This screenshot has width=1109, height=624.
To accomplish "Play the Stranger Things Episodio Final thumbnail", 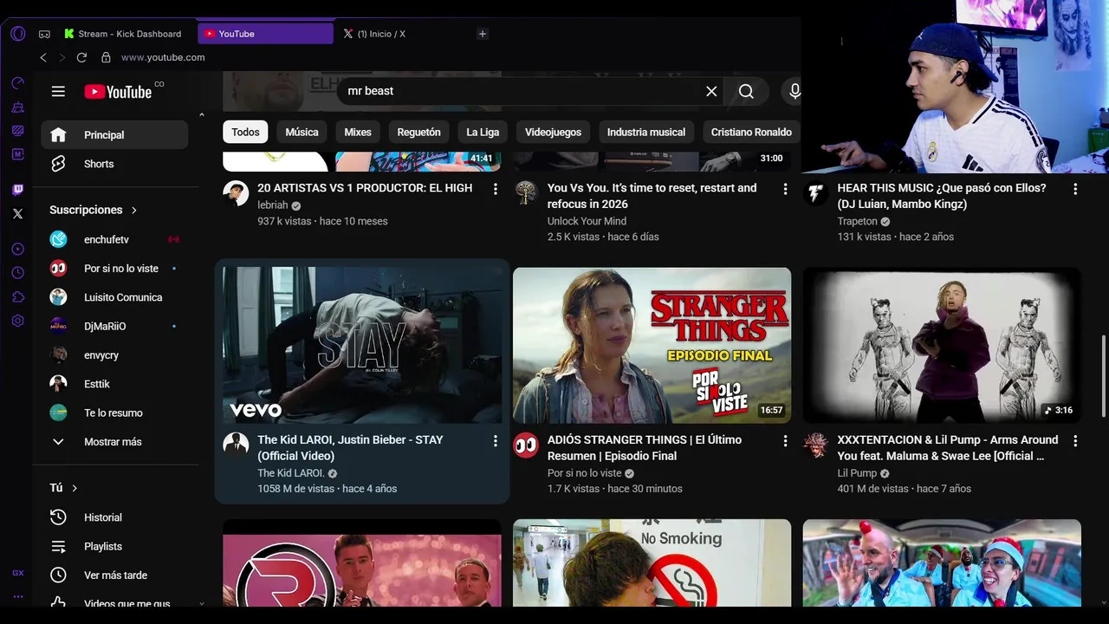I will pyautogui.click(x=652, y=345).
